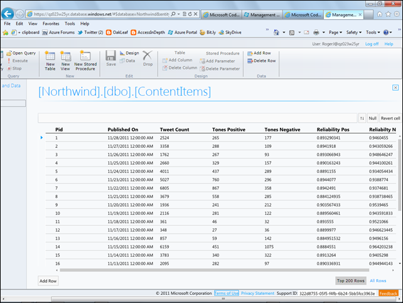The image size is (403, 303).
Task: Switch to Design view of table
Action: (x=129, y=53)
